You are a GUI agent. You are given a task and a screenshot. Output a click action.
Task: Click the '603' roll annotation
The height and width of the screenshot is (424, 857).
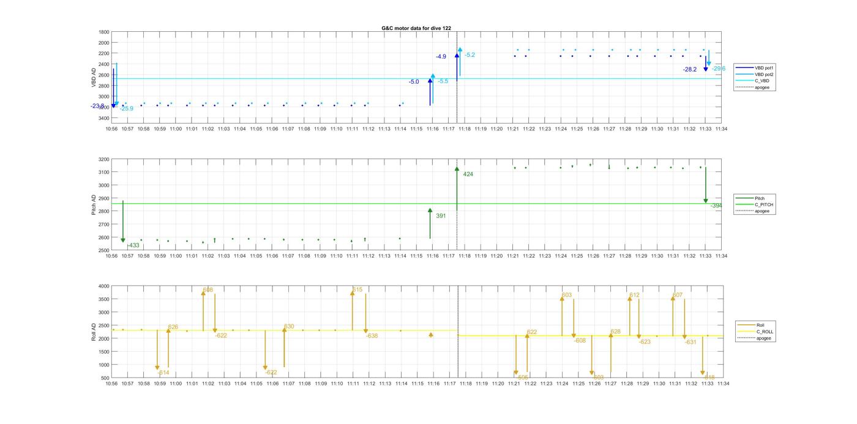pyautogui.click(x=567, y=296)
